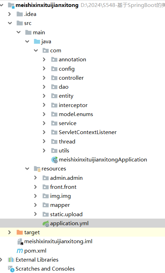Click the application.yml Spring config icon
The width and height of the screenshot is (165, 273).
pos(46,223)
